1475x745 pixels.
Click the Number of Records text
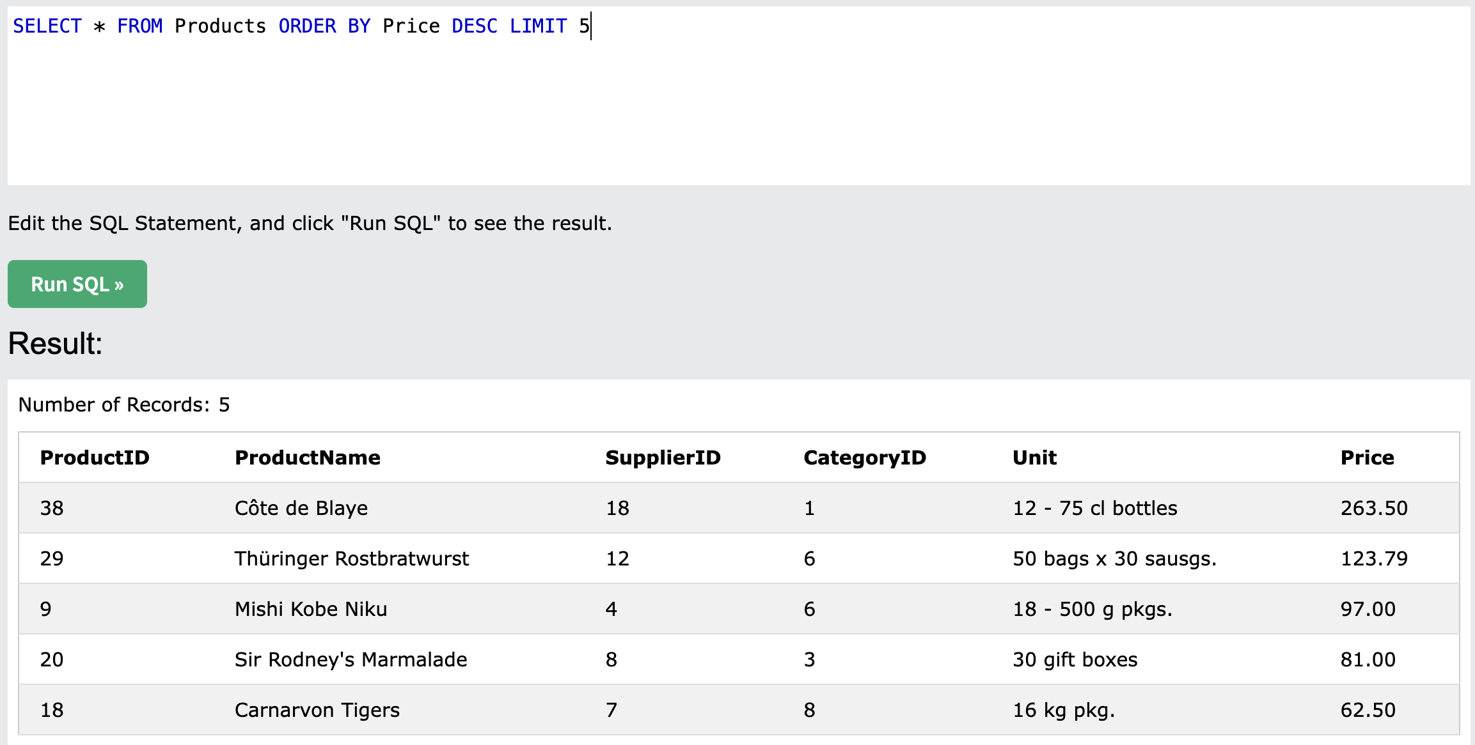[x=124, y=404]
